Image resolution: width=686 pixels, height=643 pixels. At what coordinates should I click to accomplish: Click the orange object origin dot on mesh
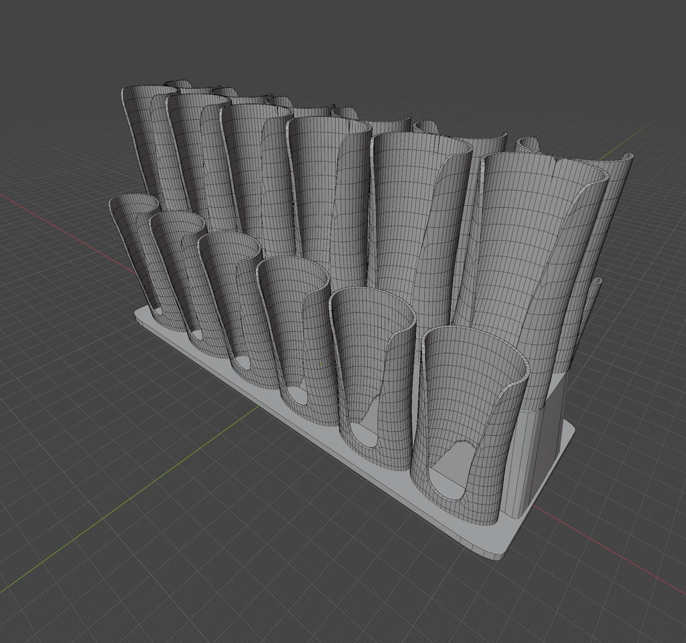(x=321, y=363)
